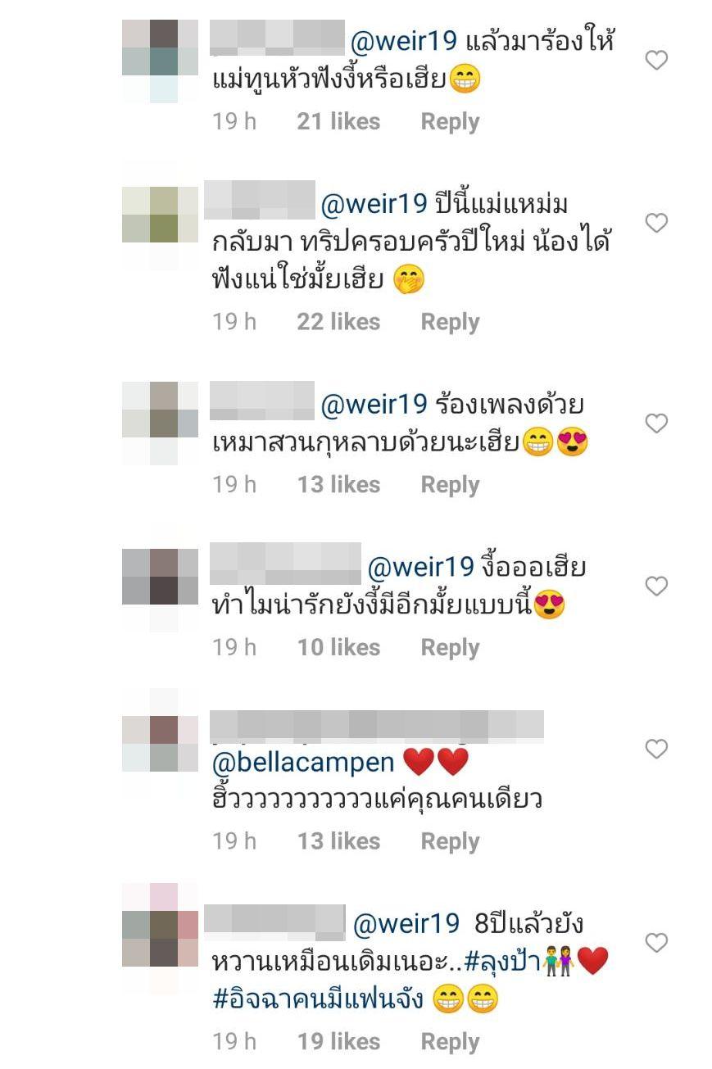Reply to the 10 likes comment
This screenshot has height=1069, width=712.
coord(450,647)
